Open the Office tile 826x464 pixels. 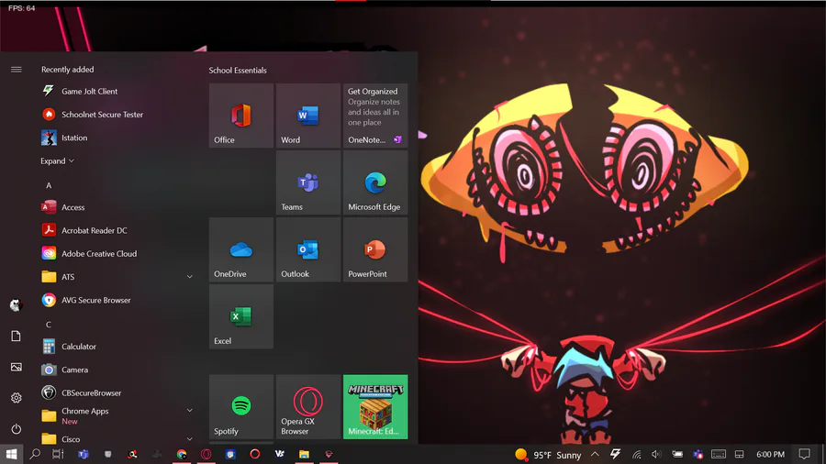(241, 116)
